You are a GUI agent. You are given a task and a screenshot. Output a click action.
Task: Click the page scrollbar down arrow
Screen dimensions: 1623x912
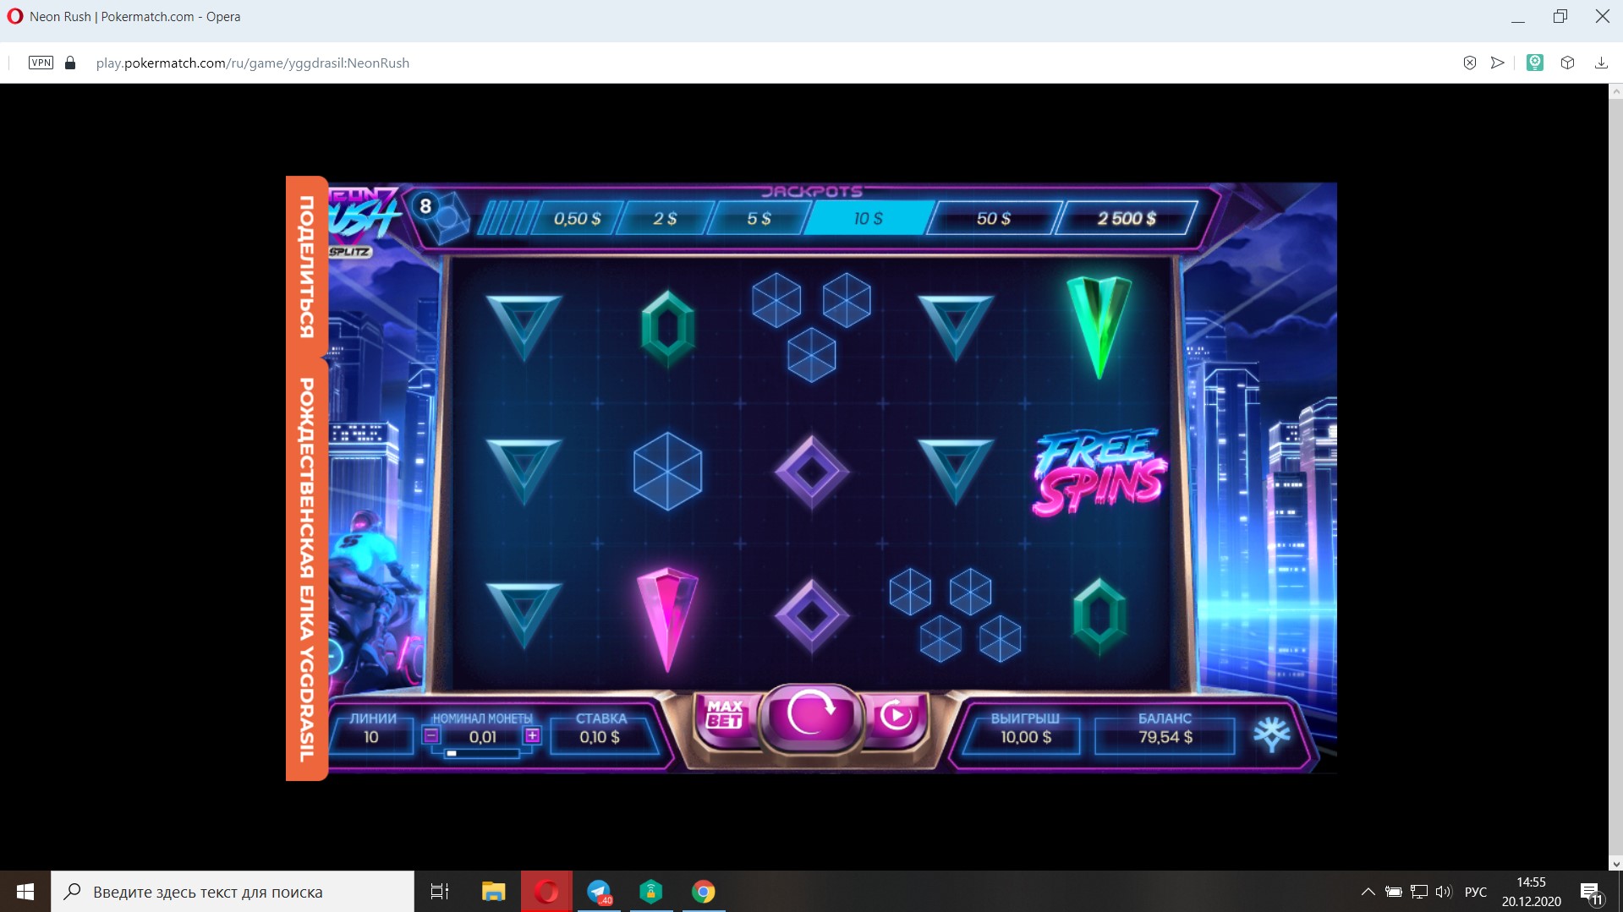1616,864
